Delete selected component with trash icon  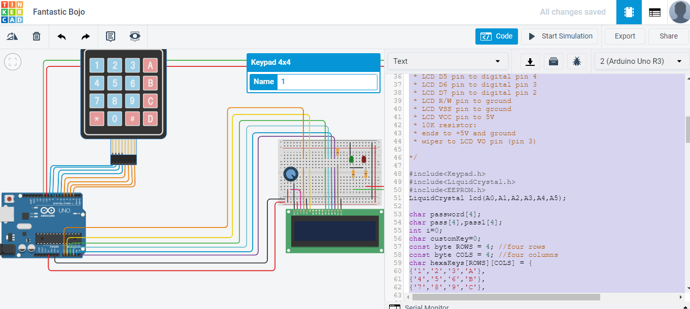click(x=37, y=36)
